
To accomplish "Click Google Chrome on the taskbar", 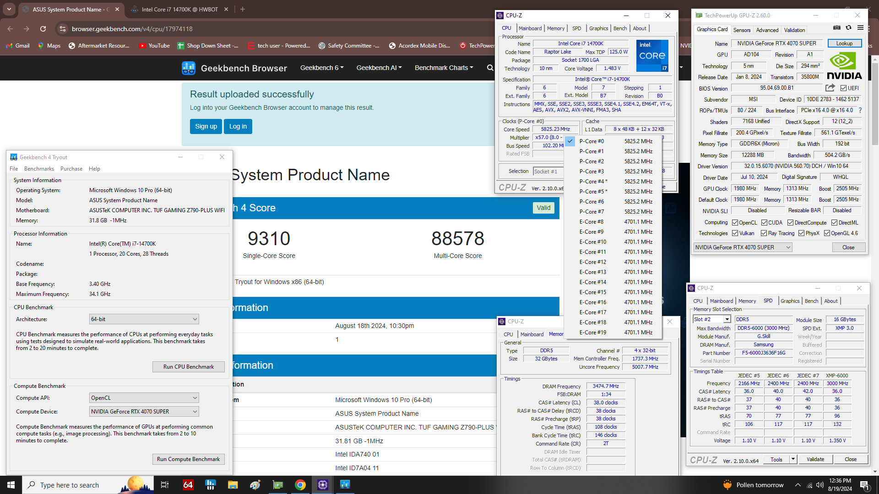I will click(300, 485).
